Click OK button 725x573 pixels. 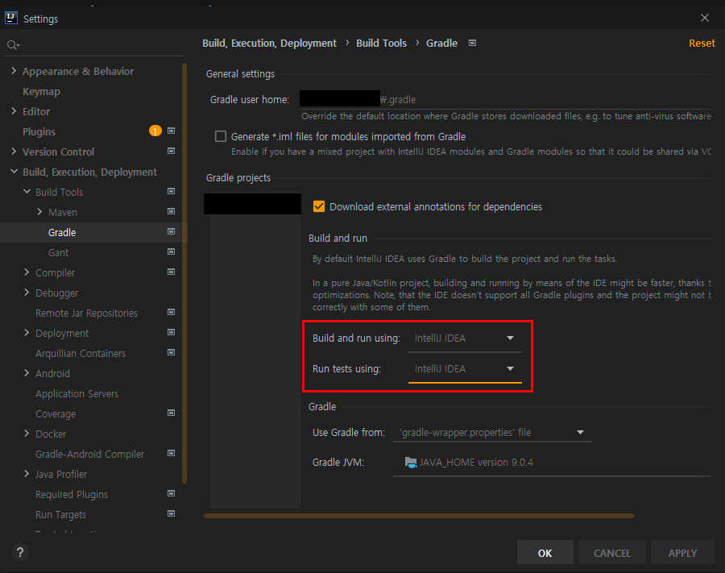click(x=545, y=553)
